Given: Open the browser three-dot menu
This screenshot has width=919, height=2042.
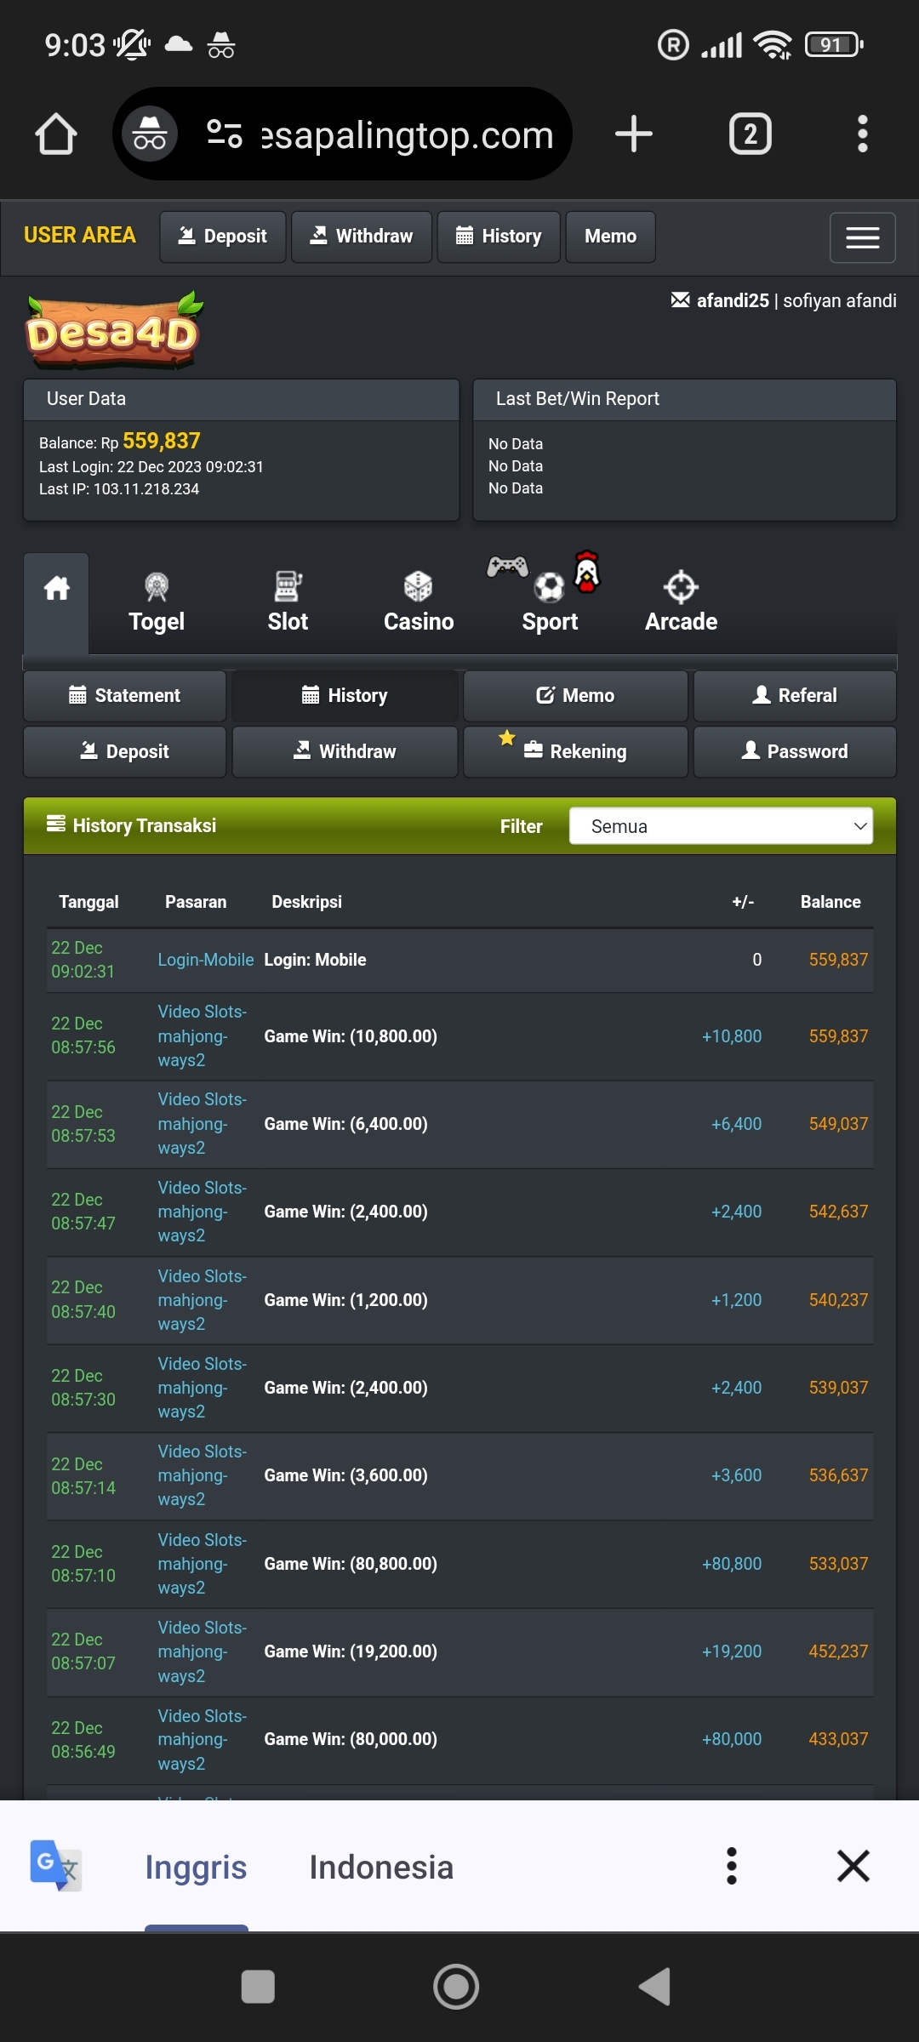Looking at the screenshot, I should (862, 134).
